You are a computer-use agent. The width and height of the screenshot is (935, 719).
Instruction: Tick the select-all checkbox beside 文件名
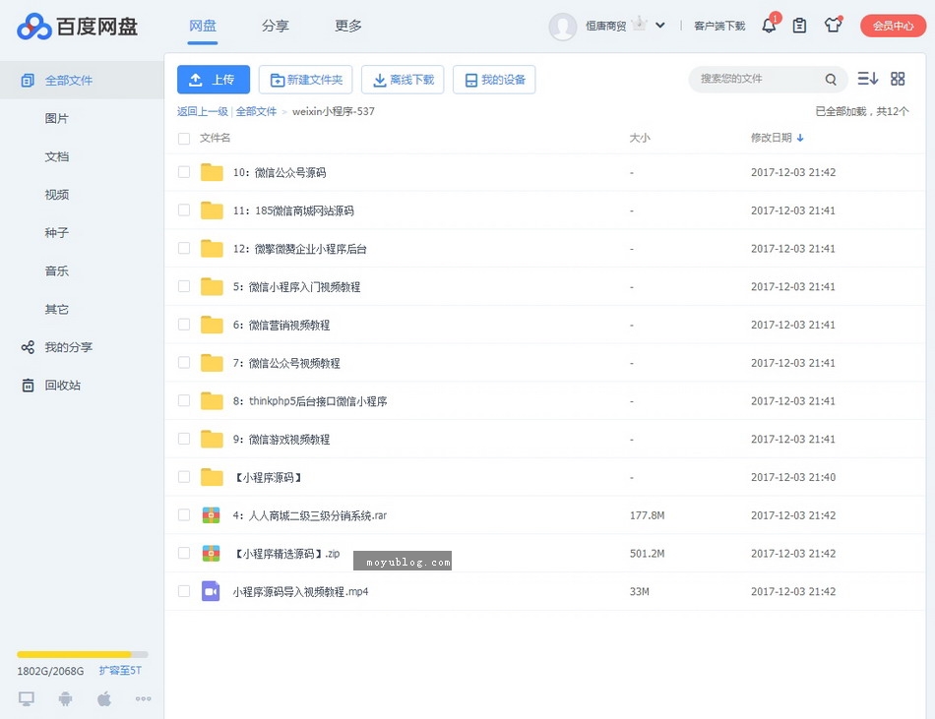tap(184, 139)
